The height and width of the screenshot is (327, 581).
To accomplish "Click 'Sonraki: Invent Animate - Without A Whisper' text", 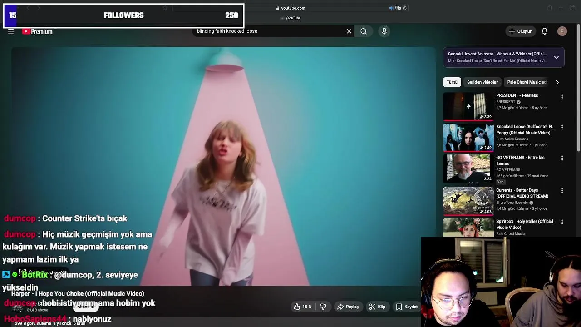I will [497, 54].
